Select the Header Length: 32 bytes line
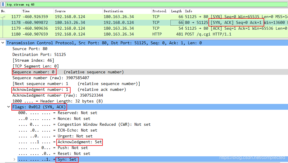The width and height of the screenshot is (288, 163). (57, 101)
